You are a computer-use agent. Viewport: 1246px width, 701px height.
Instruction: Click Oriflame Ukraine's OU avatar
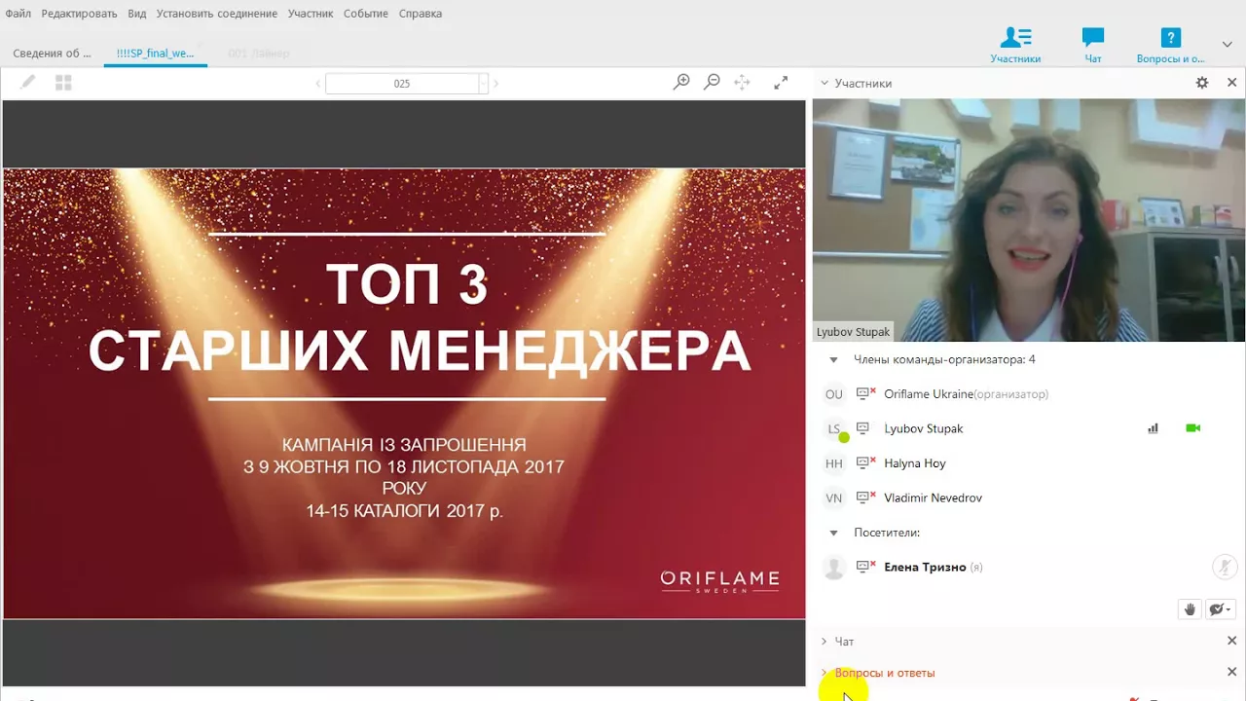pyautogui.click(x=834, y=394)
